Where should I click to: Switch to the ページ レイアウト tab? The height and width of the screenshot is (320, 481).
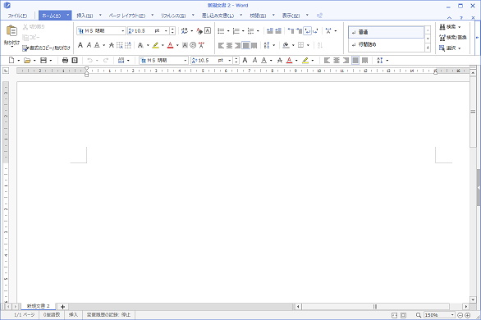pos(126,16)
